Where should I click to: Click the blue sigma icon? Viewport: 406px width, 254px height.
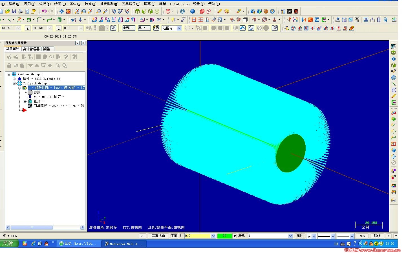(x=317, y=20)
